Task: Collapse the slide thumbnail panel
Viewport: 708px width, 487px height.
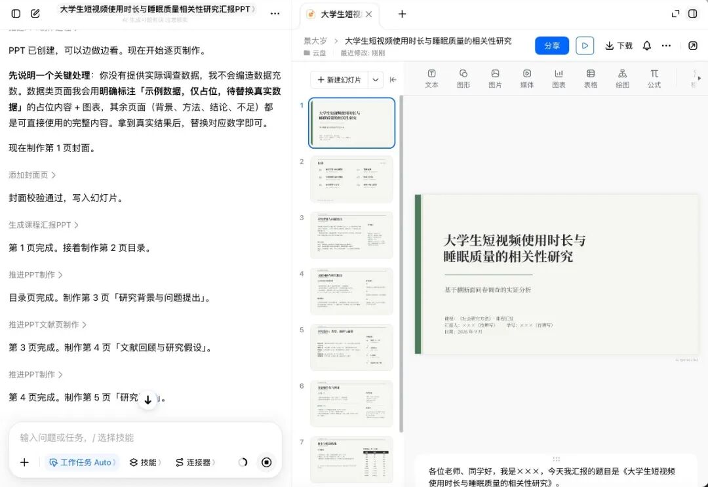Action: pos(393,80)
